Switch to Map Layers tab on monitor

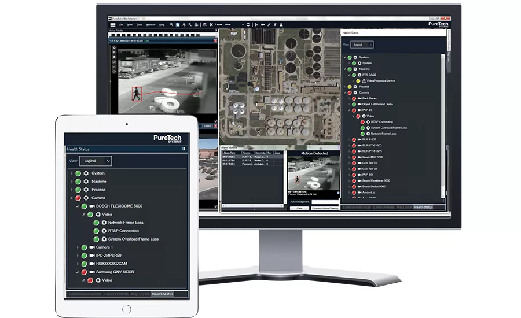click(x=404, y=207)
